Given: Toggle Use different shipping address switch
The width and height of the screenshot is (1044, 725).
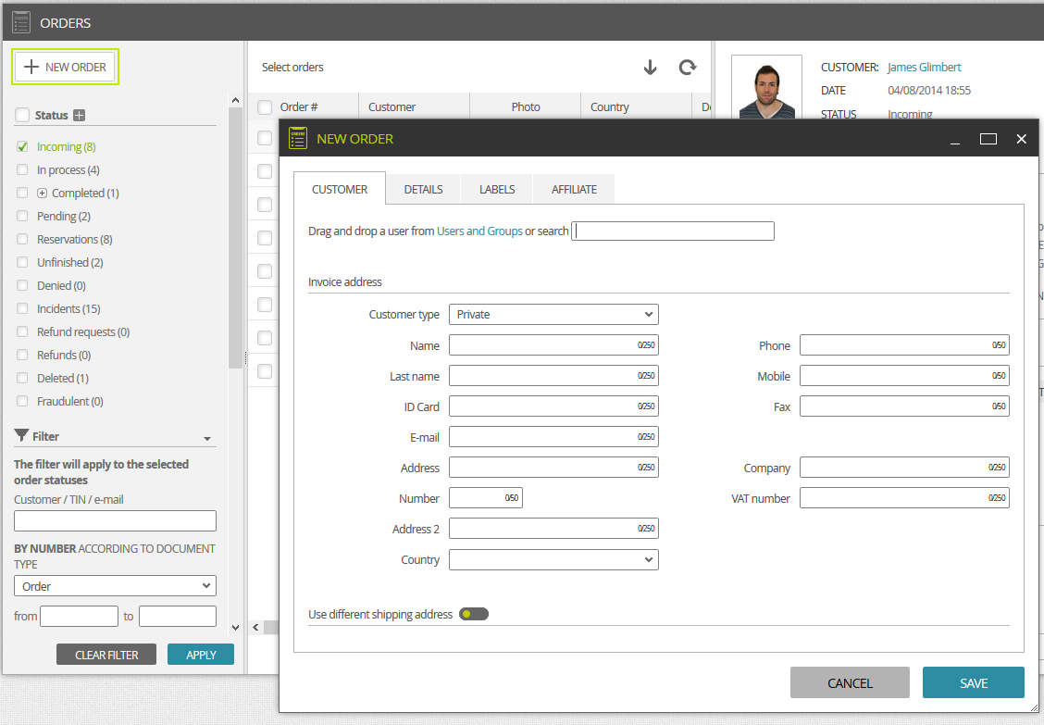Looking at the screenshot, I should tap(473, 614).
